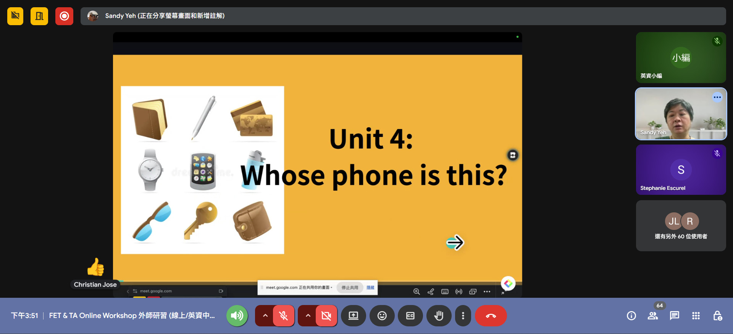Image resolution: width=733 pixels, height=334 pixels.
Task: Expand microphone audio settings arrow
Action: coord(265,316)
